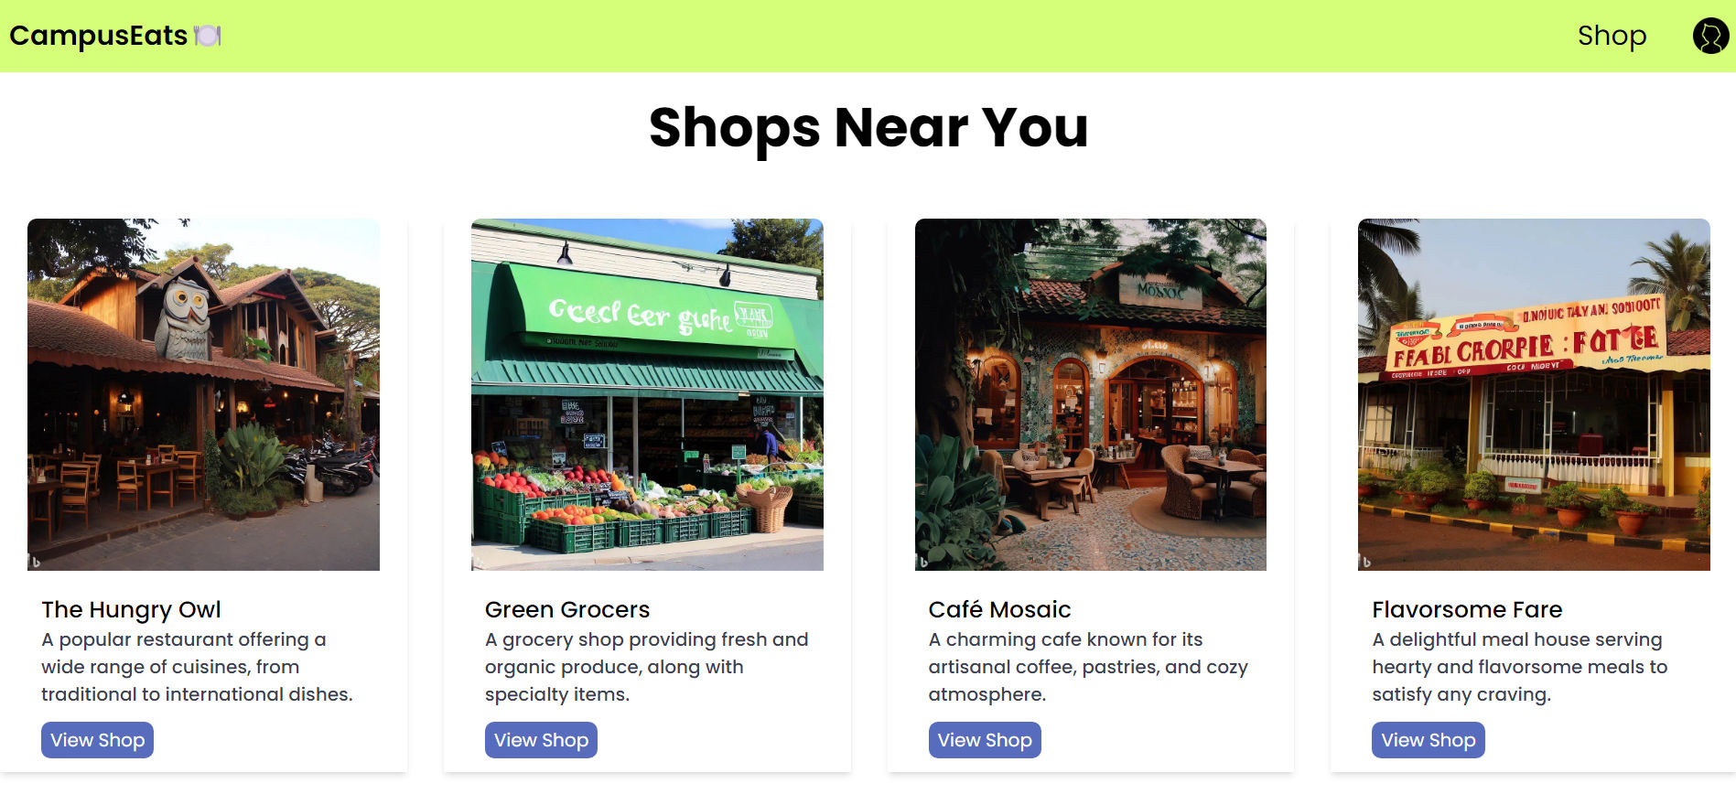
Task: Select the Green Grocers storefront photo
Action: 647,394
